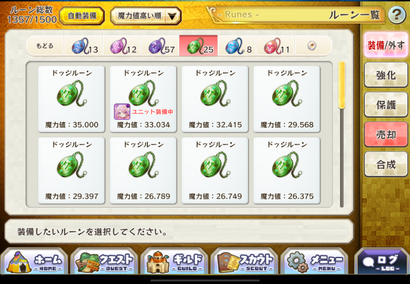Viewport: 410px width, 284px height.
Task: Select the green rune tab with 25
Action: point(199,46)
